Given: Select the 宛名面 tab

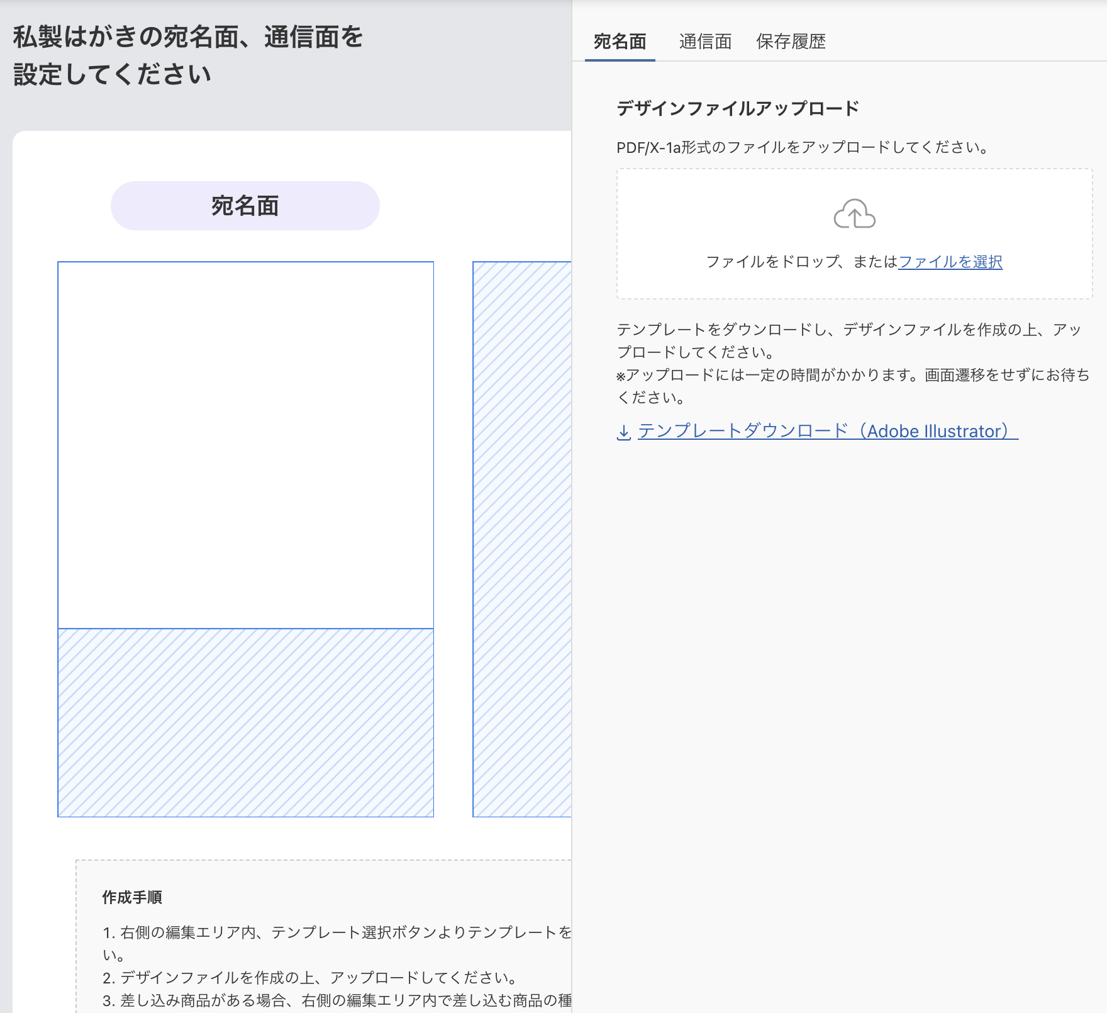Looking at the screenshot, I should pos(620,42).
